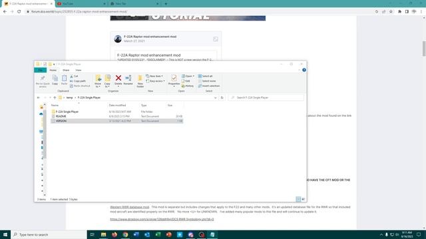Image resolution: width=426 pixels, height=239 pixels.
Task: Go up one folder level
Action: 55,98
